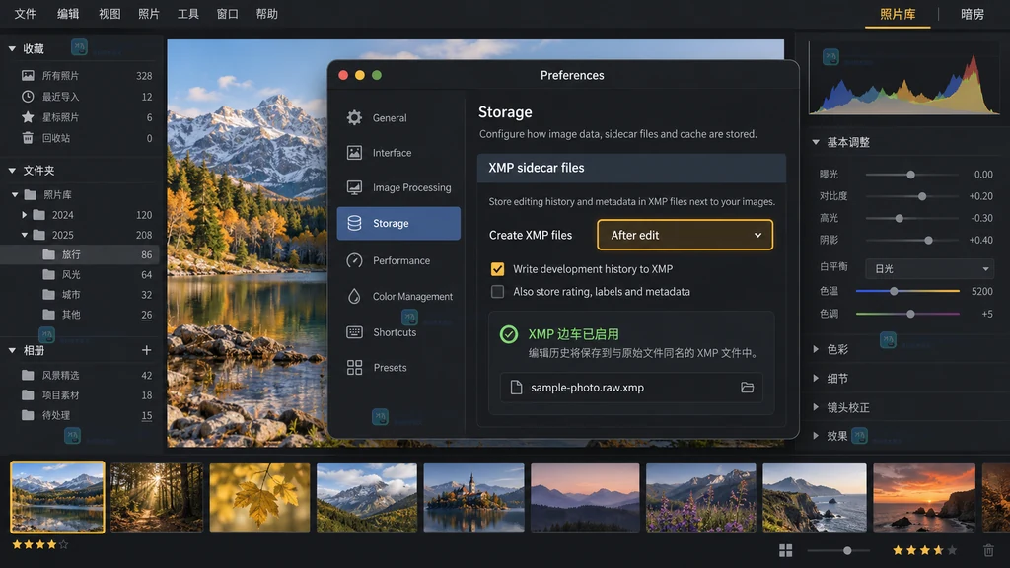Open the 照片 menu
Image resolution: width=1010 pixels, height=568 pixels.
click(149, 14)
